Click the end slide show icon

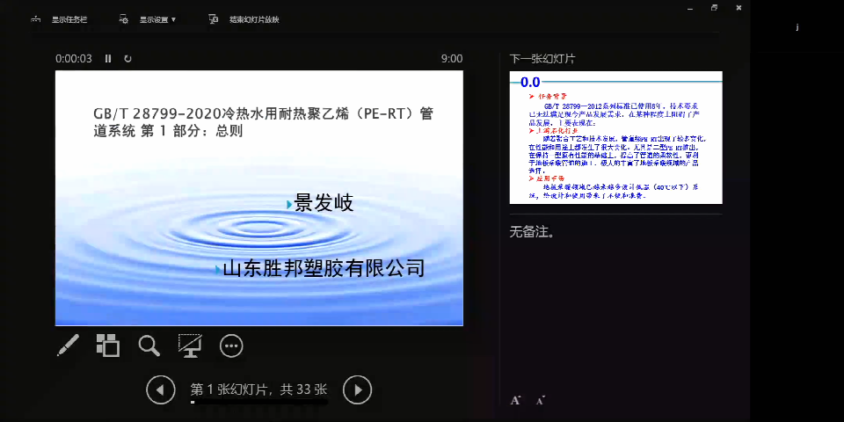[x=213, y=19]
